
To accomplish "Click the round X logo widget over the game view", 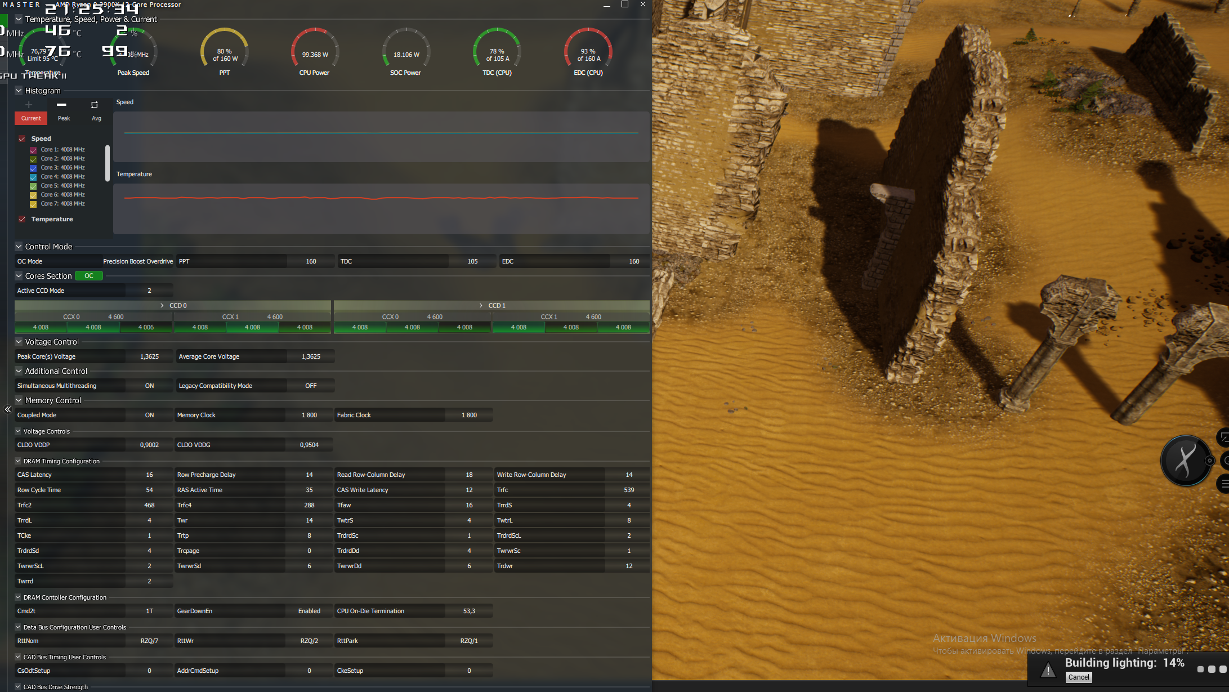I will click(x=1186, y=461).
